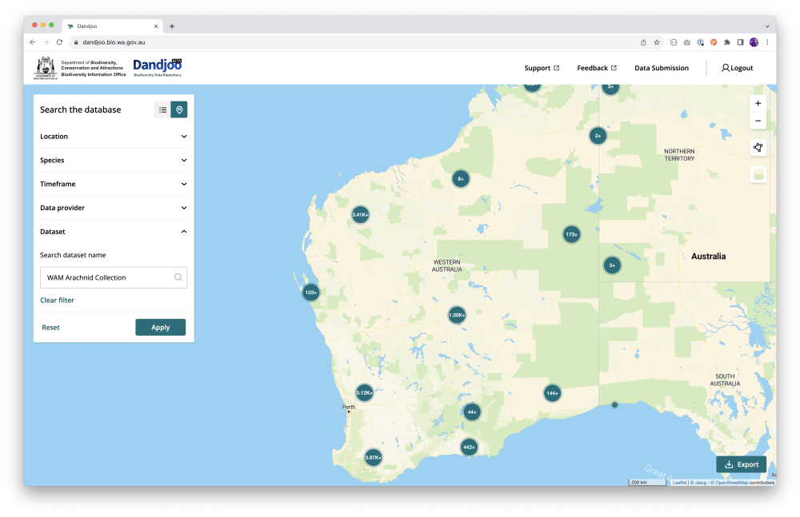Click the camera extension icon
Viewport: 800px width, 517px height.
coord(686,42)
